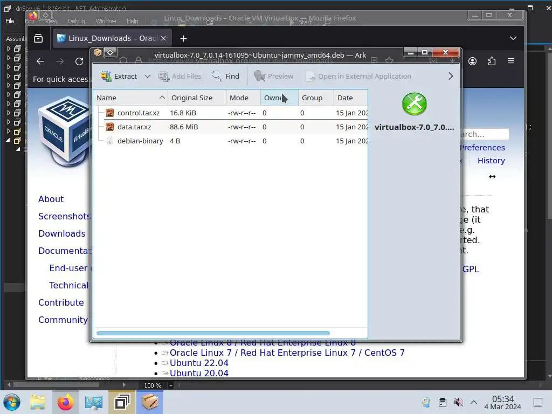
Task: Sort by the Owner column header
Action: pyautogui.click(x=279, y=98)
